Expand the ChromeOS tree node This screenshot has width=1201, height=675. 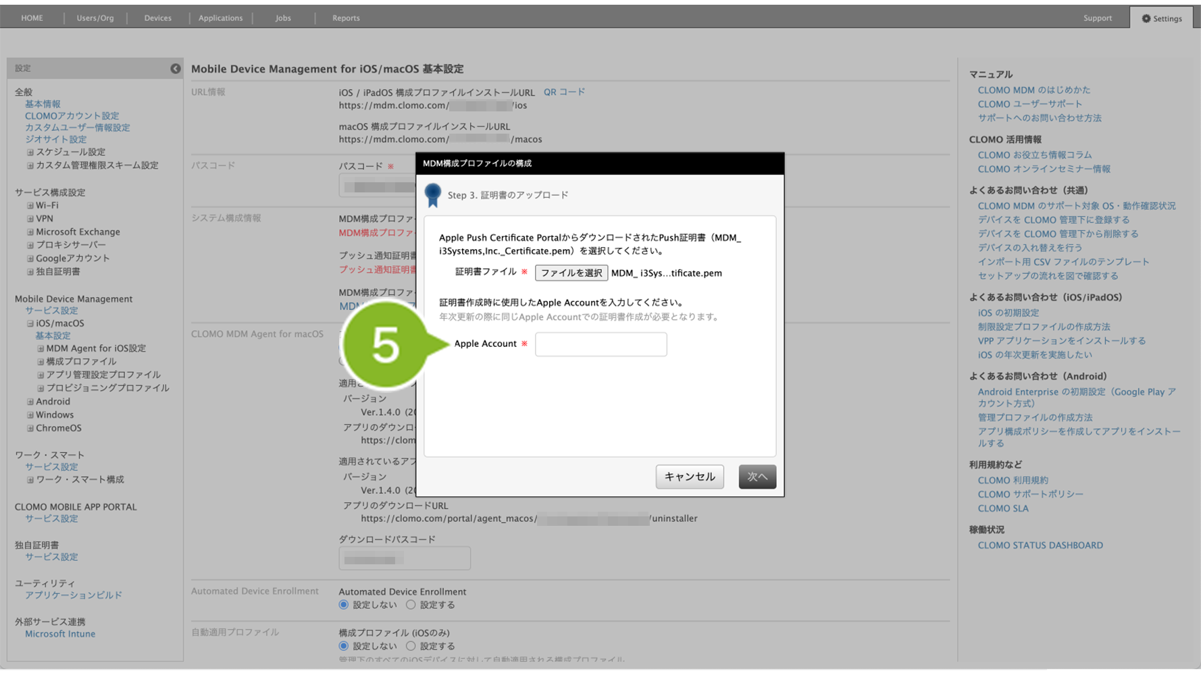(x=30, y=429)
